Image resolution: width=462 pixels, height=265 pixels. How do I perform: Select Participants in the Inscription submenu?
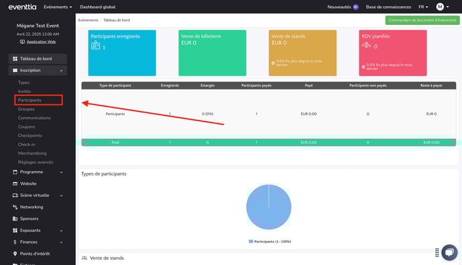(30, 100)
